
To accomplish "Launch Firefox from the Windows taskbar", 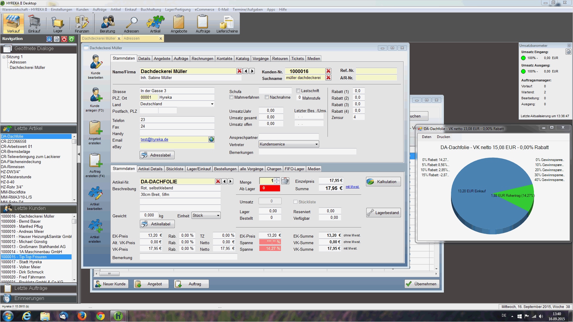I will click(x=82, y=316).
